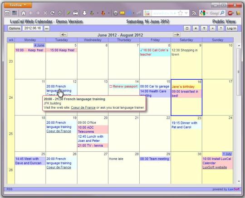Screen dimensions: 245x198
Task: Open Coeur de France link on June 19
Action: click(59, 131)
